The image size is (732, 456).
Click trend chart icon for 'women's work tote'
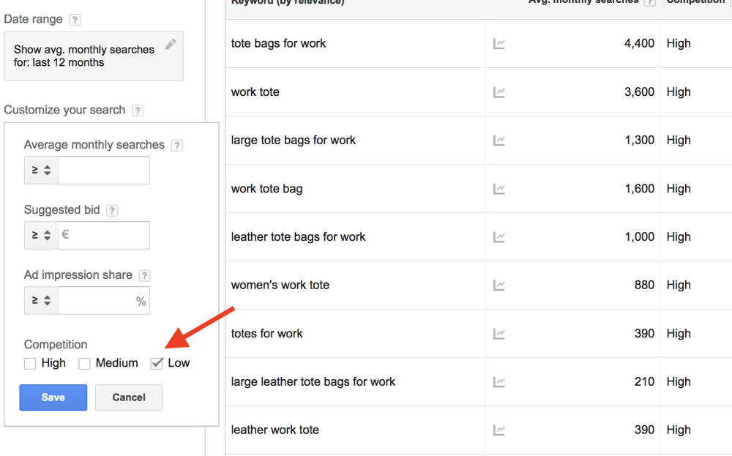click(499, 285)
